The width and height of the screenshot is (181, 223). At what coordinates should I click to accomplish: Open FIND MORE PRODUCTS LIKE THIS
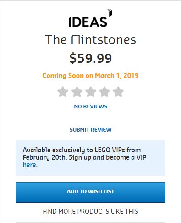click(x=91, y=212)
